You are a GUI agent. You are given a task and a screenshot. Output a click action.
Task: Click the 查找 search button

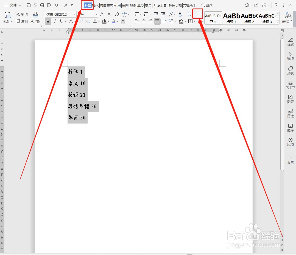click(207, 5)
